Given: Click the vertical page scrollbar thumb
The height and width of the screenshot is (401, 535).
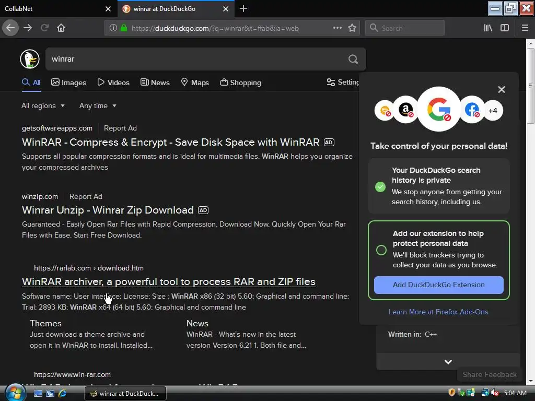Looking at the screenshot, I should point(530,86).
